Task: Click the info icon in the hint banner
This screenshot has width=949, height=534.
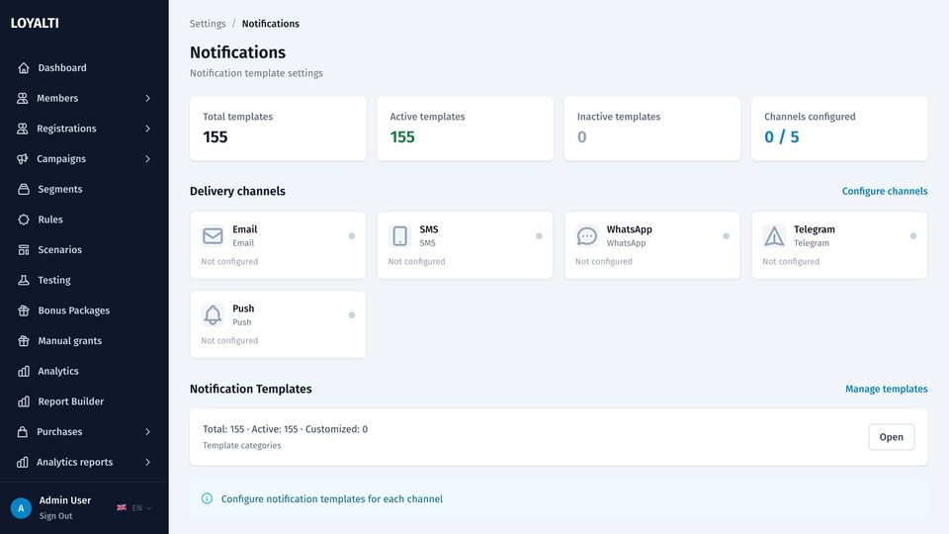Action: (x=207, y=498)
